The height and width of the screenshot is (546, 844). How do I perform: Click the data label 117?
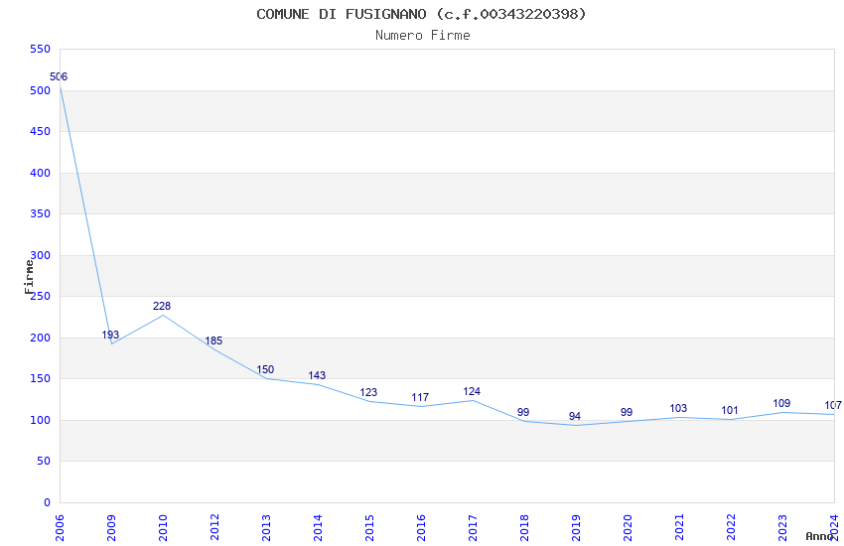[x=420, y=397]
